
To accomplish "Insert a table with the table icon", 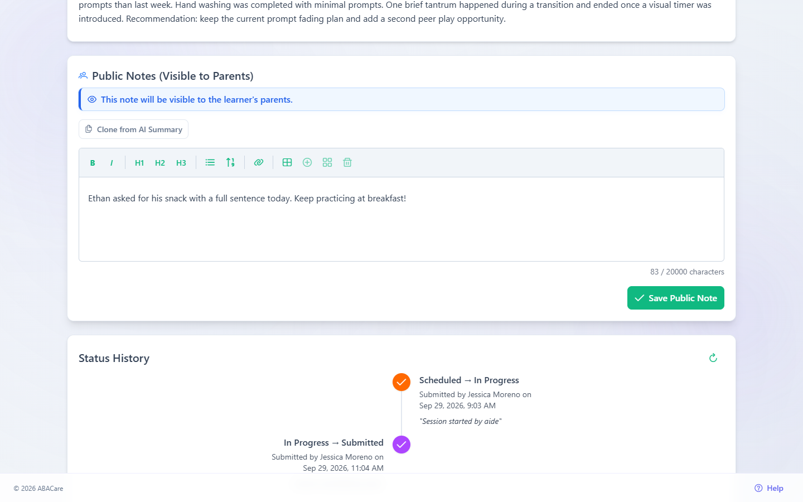I will [287, 162].
